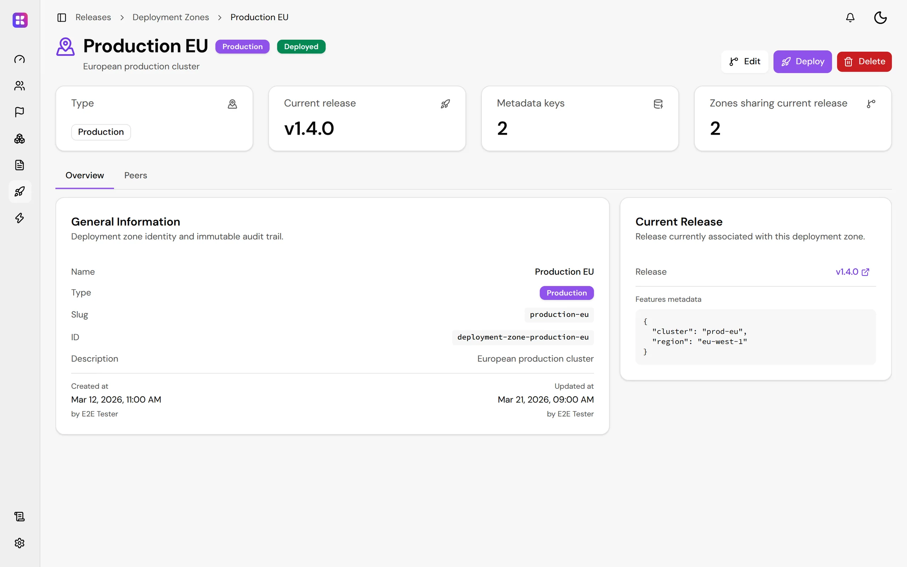The width and height of the screenshot is (907, 567).
Task: Click the deployment-zone-production-eu ID value
Action: pyautogui.click(x=523, y=337)
